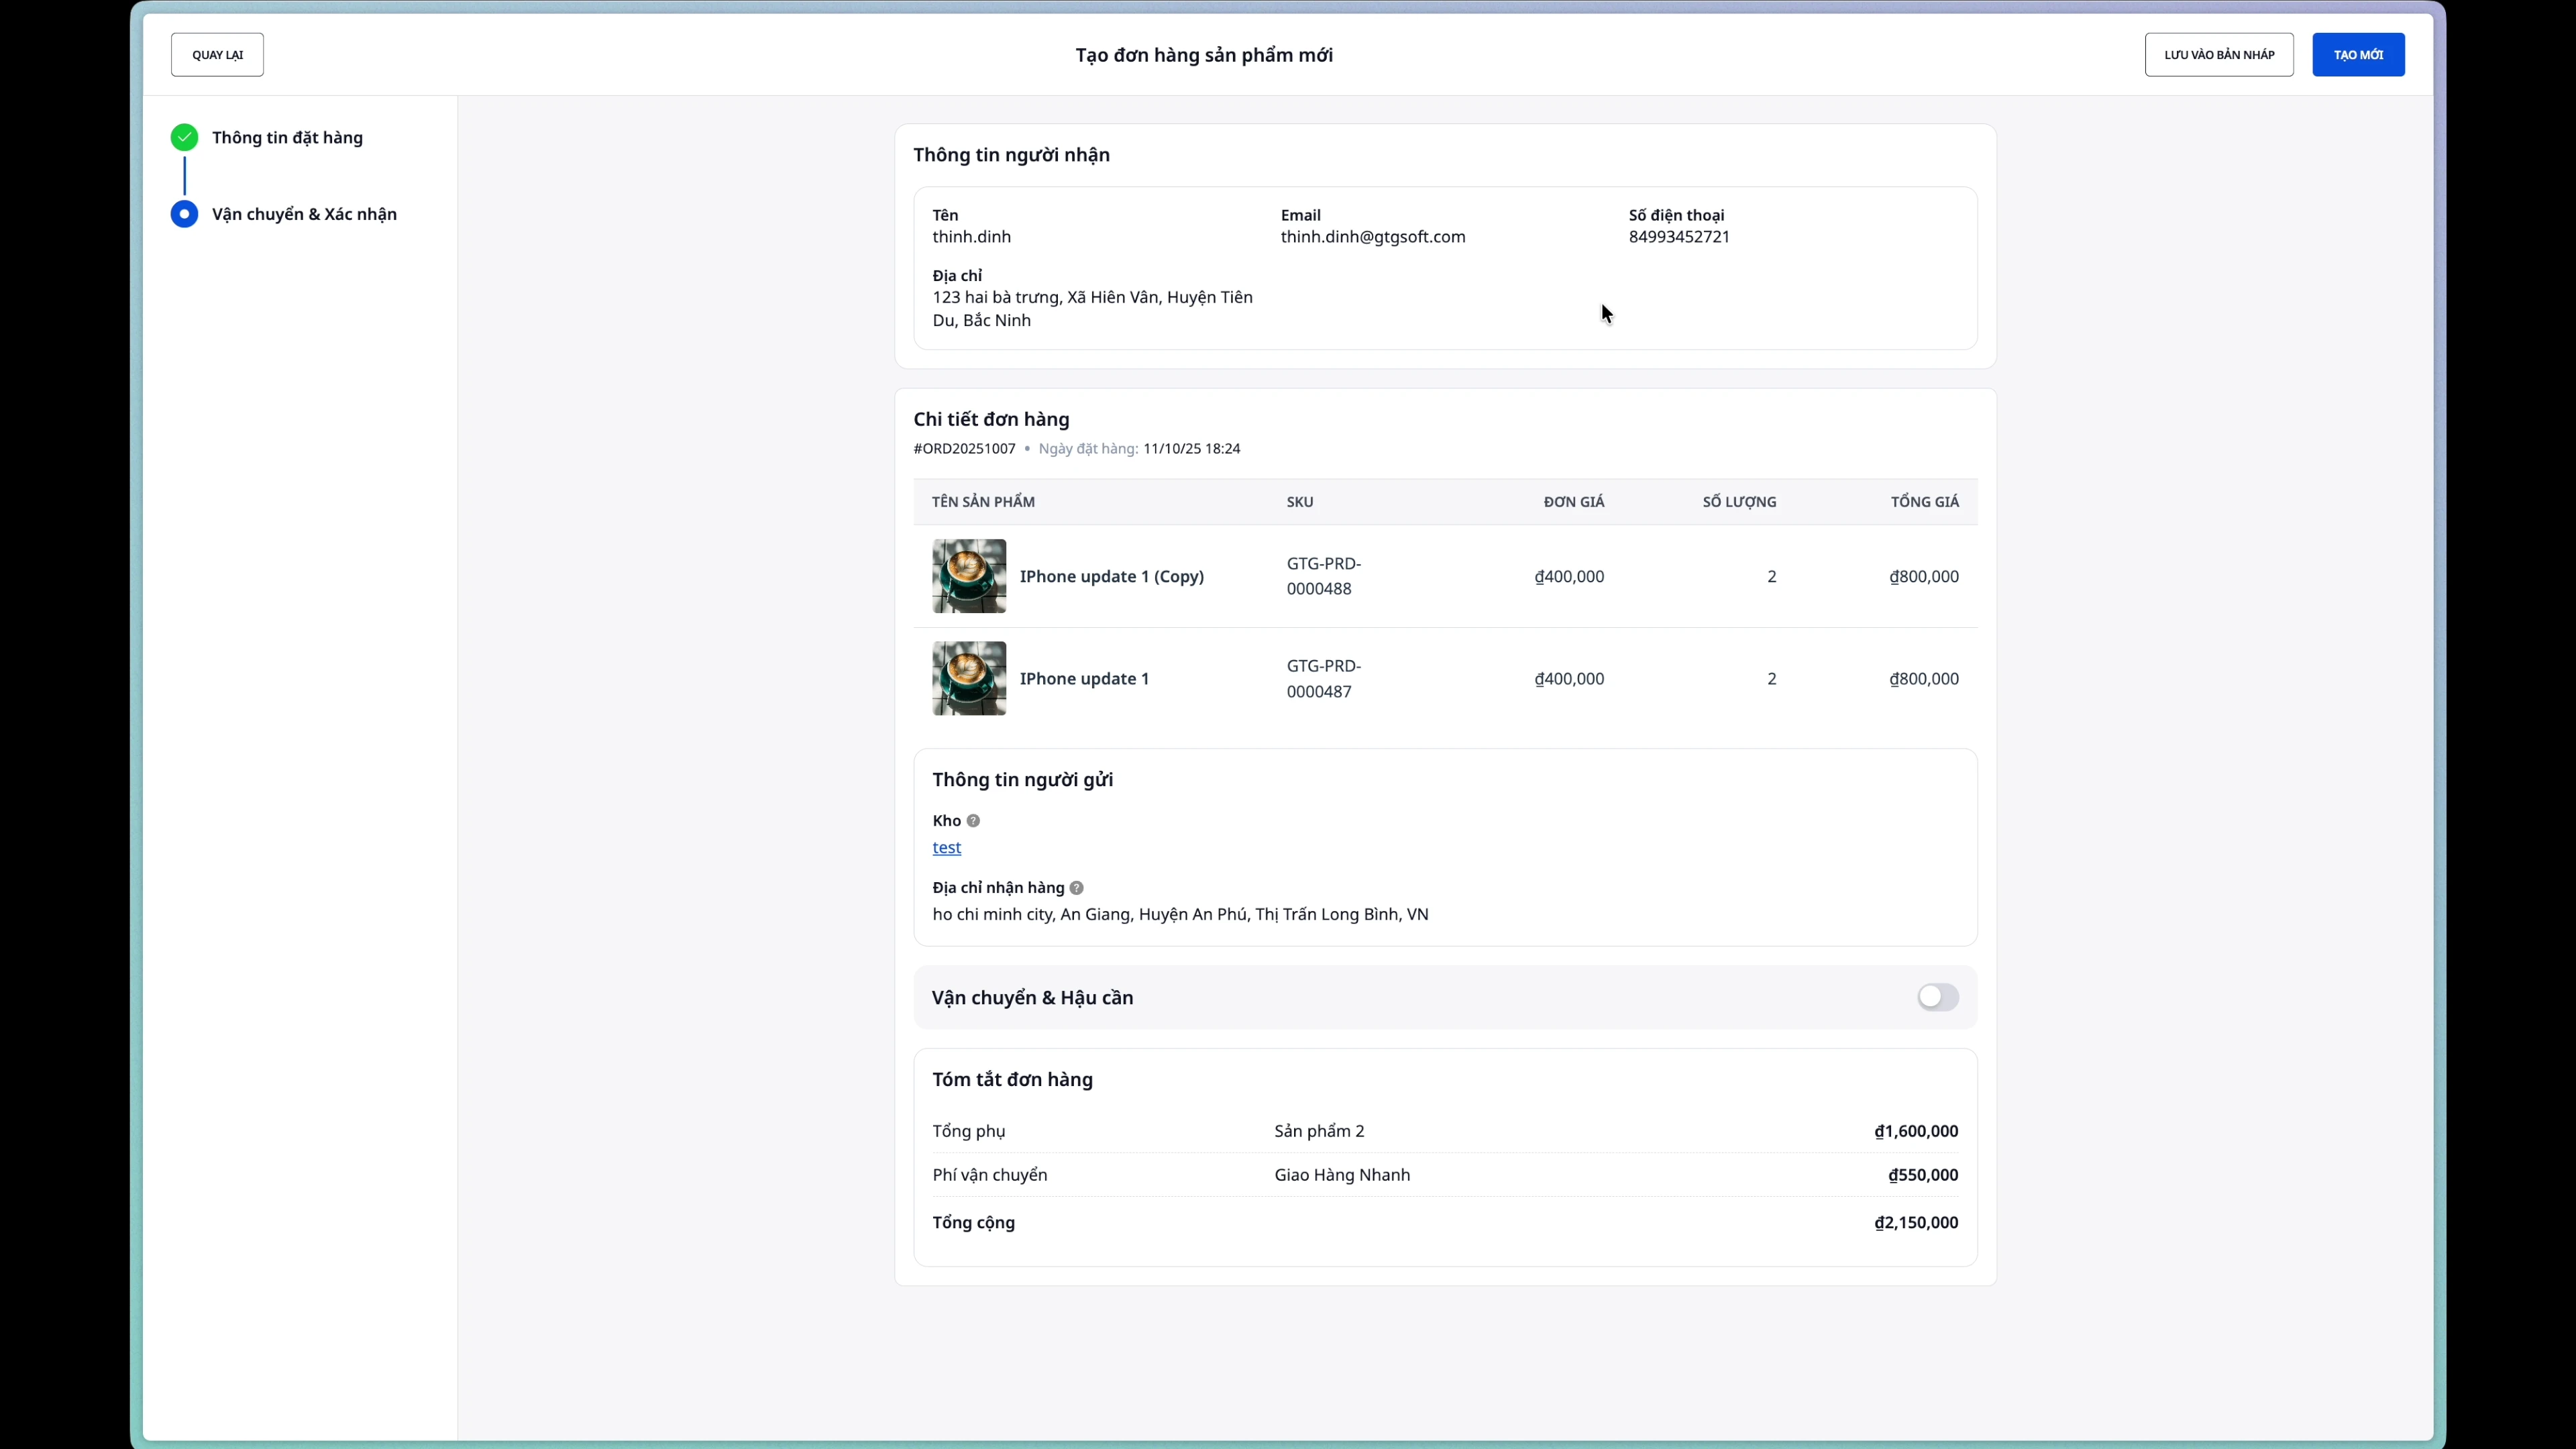
Task: Click the IPhone update 1 product image
Action: coord(968,678)
